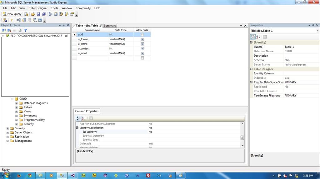Click the Save All icon
The width and height of the screenshot is (320, 179).
[x=44, y=14]
